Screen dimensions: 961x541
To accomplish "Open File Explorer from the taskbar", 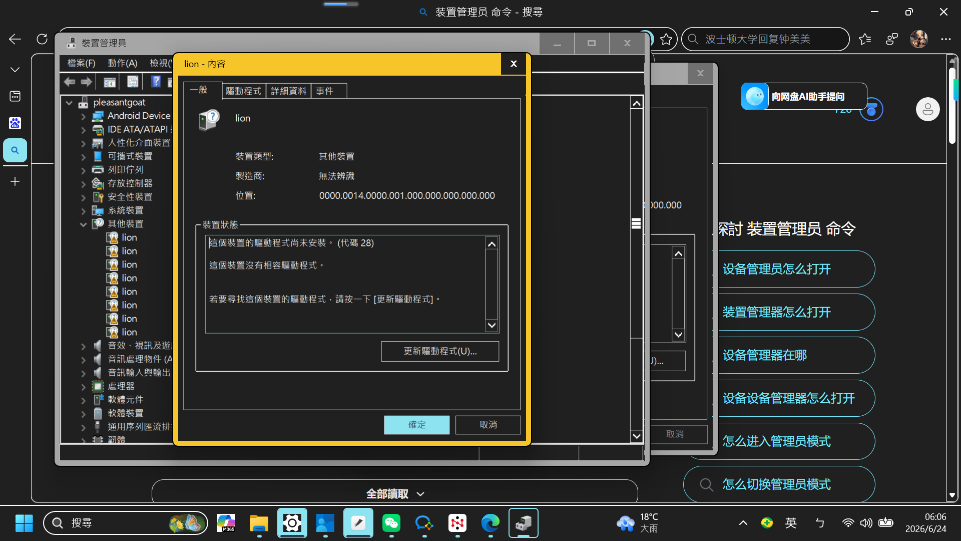I will pos(259,523).
